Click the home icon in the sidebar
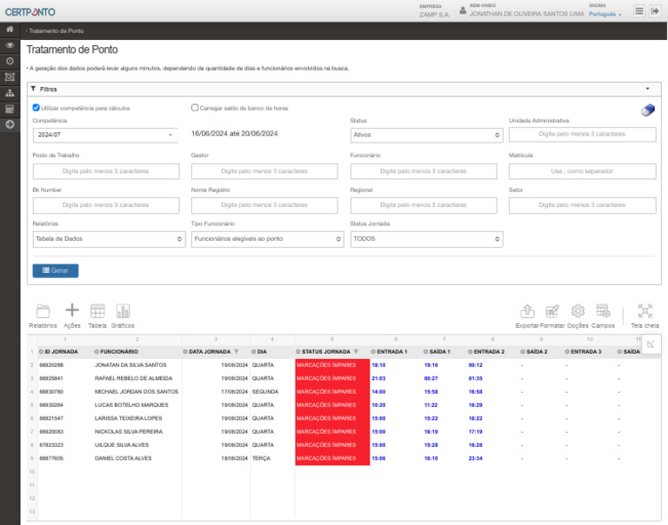Image resolution: width=668 pixels, height=525 pixels. [x=10, y=30]
